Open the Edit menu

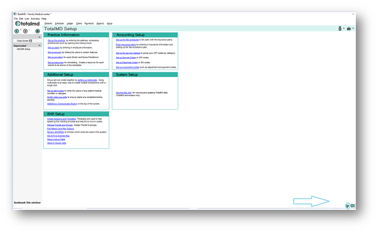point(22,19)
